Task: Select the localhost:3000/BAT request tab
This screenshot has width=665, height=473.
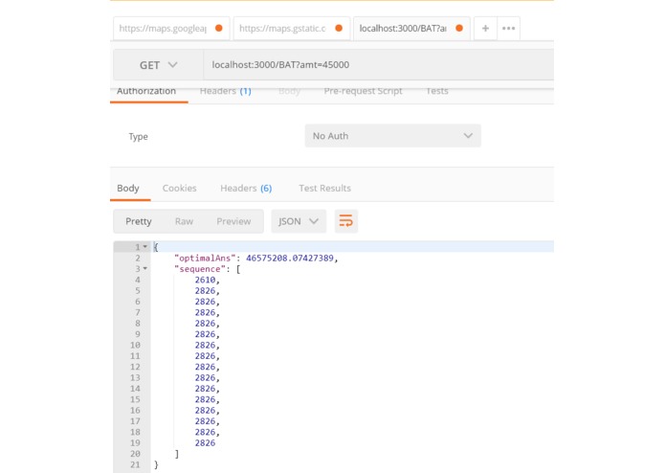Action: (x=411, y=29)
